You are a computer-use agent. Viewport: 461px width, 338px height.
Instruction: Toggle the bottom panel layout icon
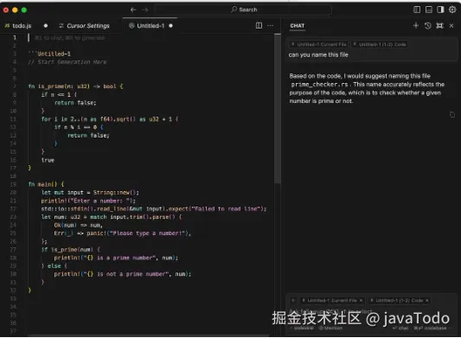click(429, 10)
